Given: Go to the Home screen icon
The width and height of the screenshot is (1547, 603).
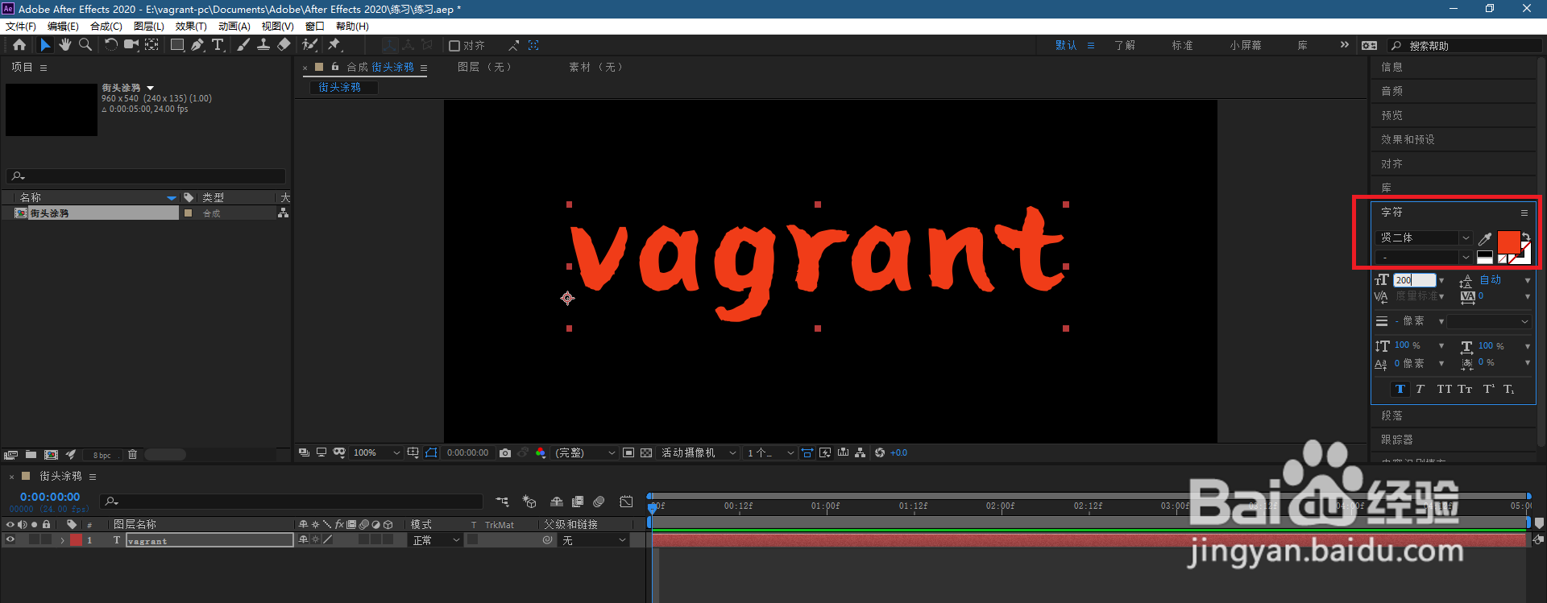Looking at the screenshot, I should pyautogui.click(x=19, y=45).
